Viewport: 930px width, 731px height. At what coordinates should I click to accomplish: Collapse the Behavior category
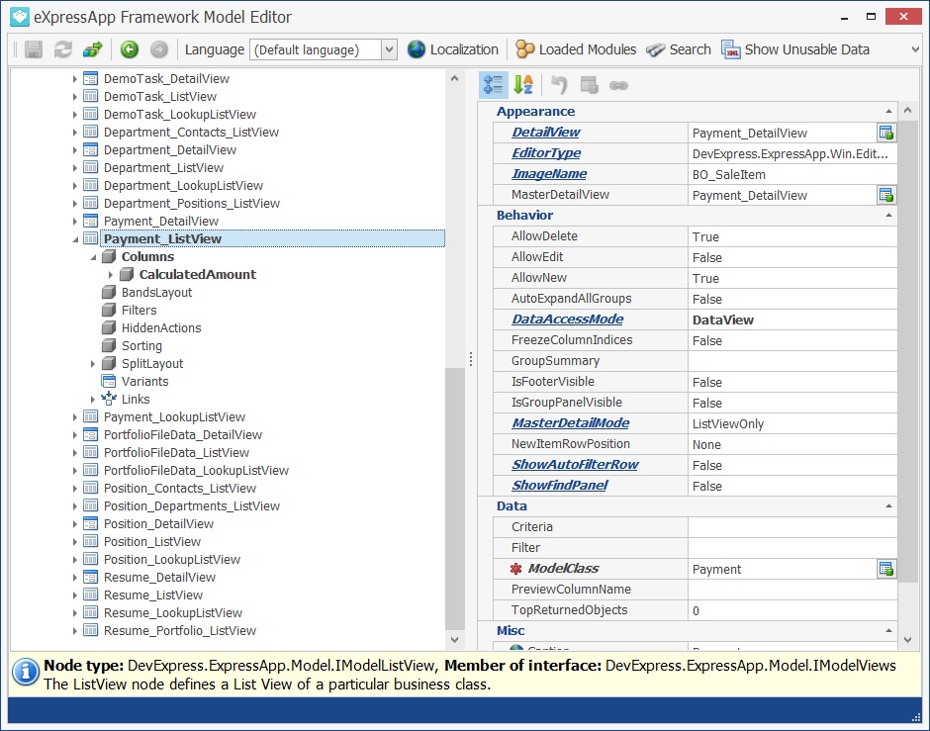pos(888,216)
